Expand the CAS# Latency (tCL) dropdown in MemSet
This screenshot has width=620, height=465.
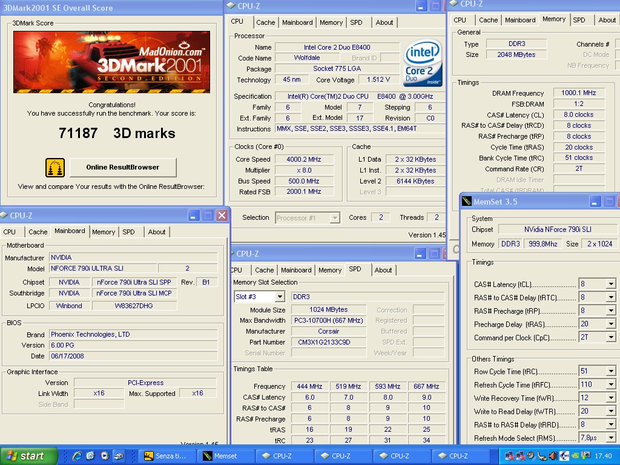point(611,284)
